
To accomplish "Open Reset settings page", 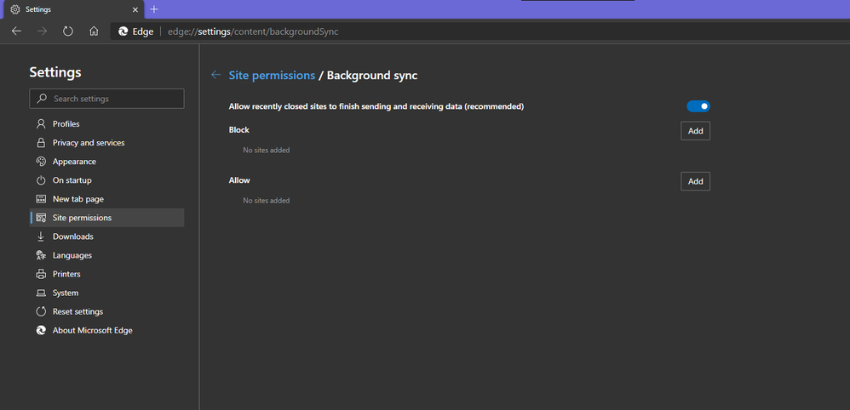I will [106, 312].
